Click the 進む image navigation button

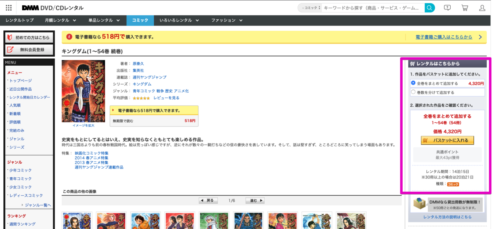pyautogui.click(x=255, y=201)
